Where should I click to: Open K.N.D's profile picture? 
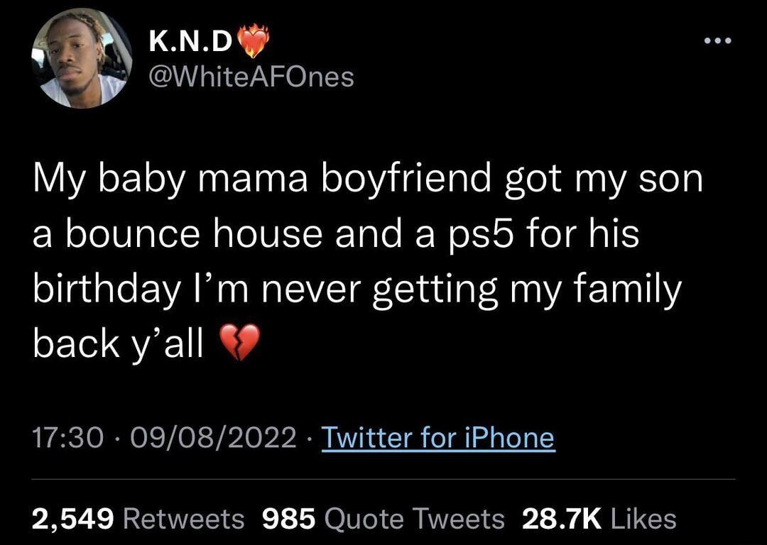coord(82,60)
